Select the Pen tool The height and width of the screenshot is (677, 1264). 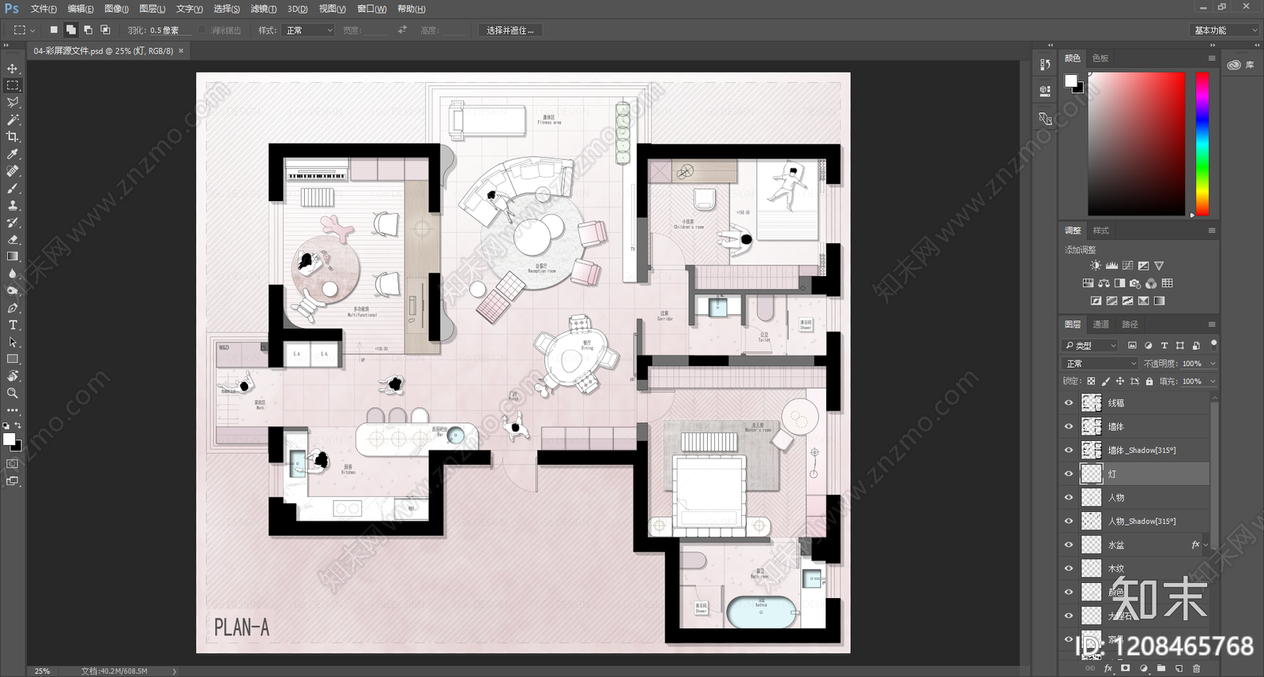click(x=13, y=308)
